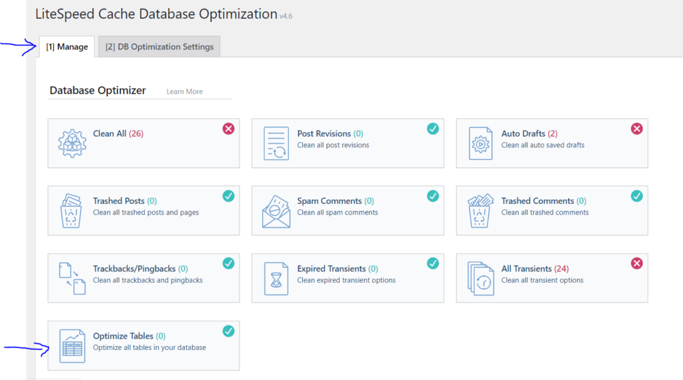683x380 pixels.
Task: Click 'Clean all post revisions' text
Action: point(333,145)
